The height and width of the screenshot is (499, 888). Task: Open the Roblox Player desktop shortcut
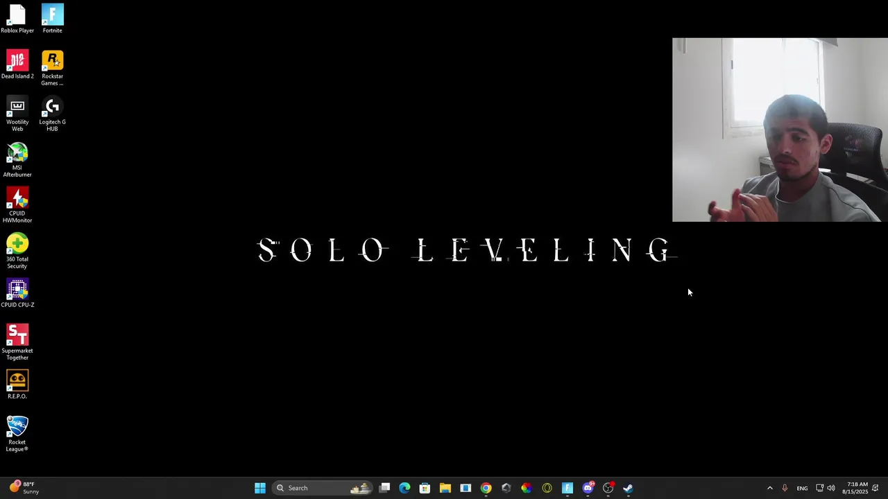[x=17, y=19]
